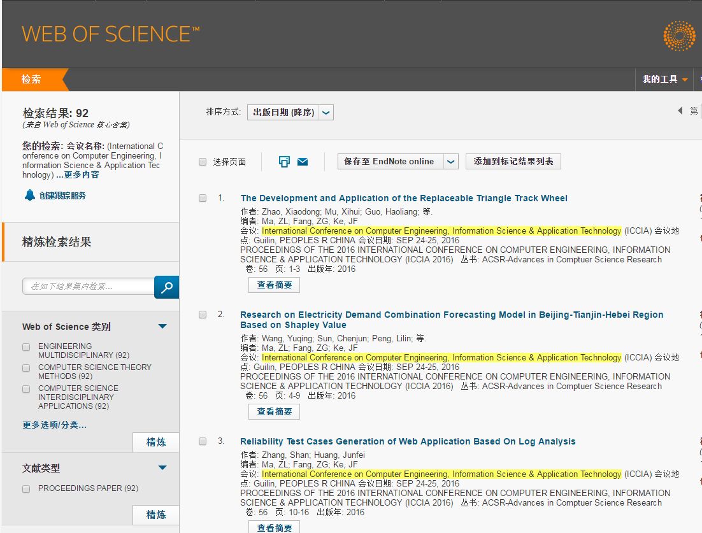Open the sort order 出版日期 dropdown
This screenshot has width=702, height=533.
click(x=290, y=112)
